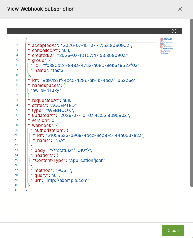Click line number 18 in gutter
This screenshot has width=193, height=238.
16,125
